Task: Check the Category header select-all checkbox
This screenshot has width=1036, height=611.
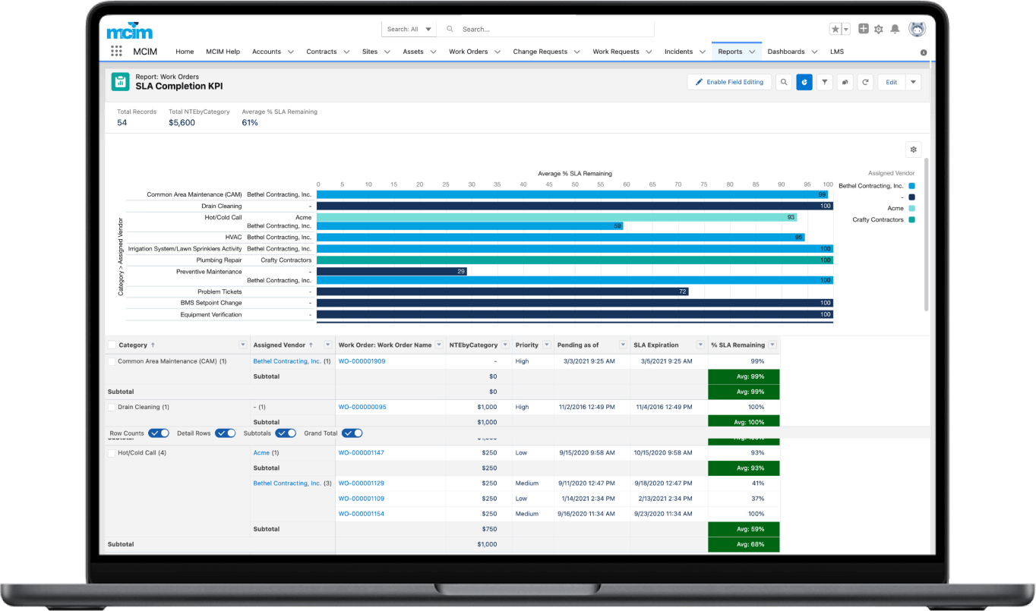Action: [112, 345]
